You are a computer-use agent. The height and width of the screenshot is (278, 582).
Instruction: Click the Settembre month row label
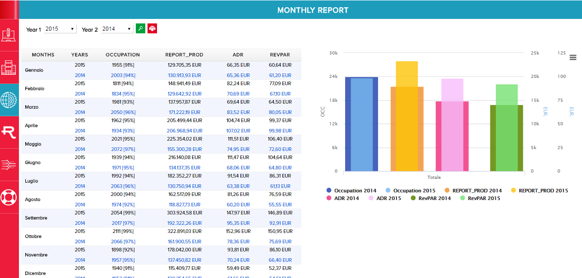(36, 218)
